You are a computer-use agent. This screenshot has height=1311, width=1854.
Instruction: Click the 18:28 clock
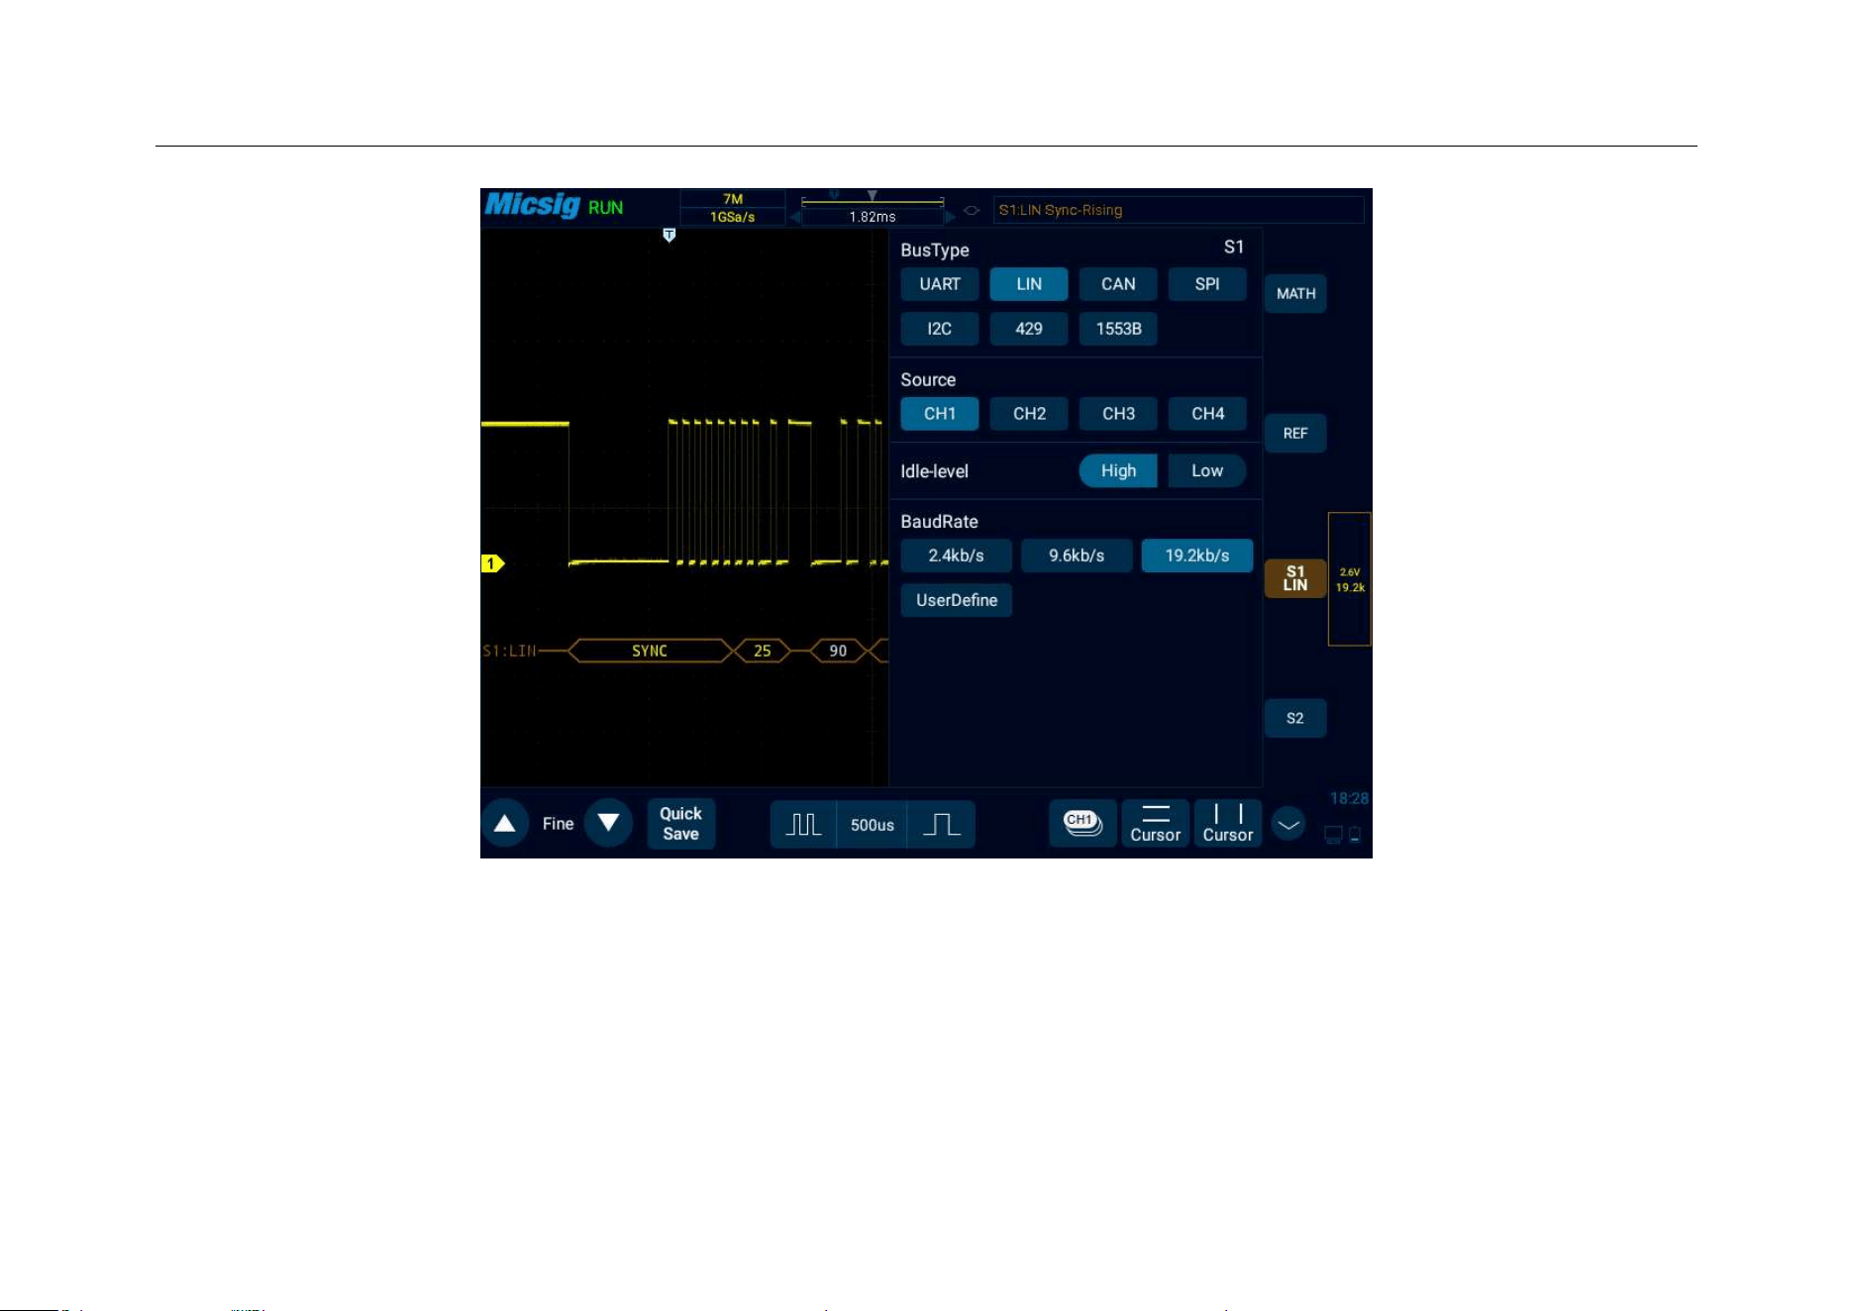[1349, 798]
